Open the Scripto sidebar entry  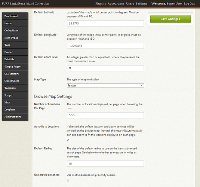pyautogui.click(x=15, y=95)
